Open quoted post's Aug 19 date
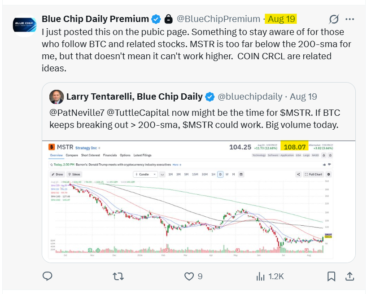Viewport: 380px width, 294px height. click(x=303, y=97)
